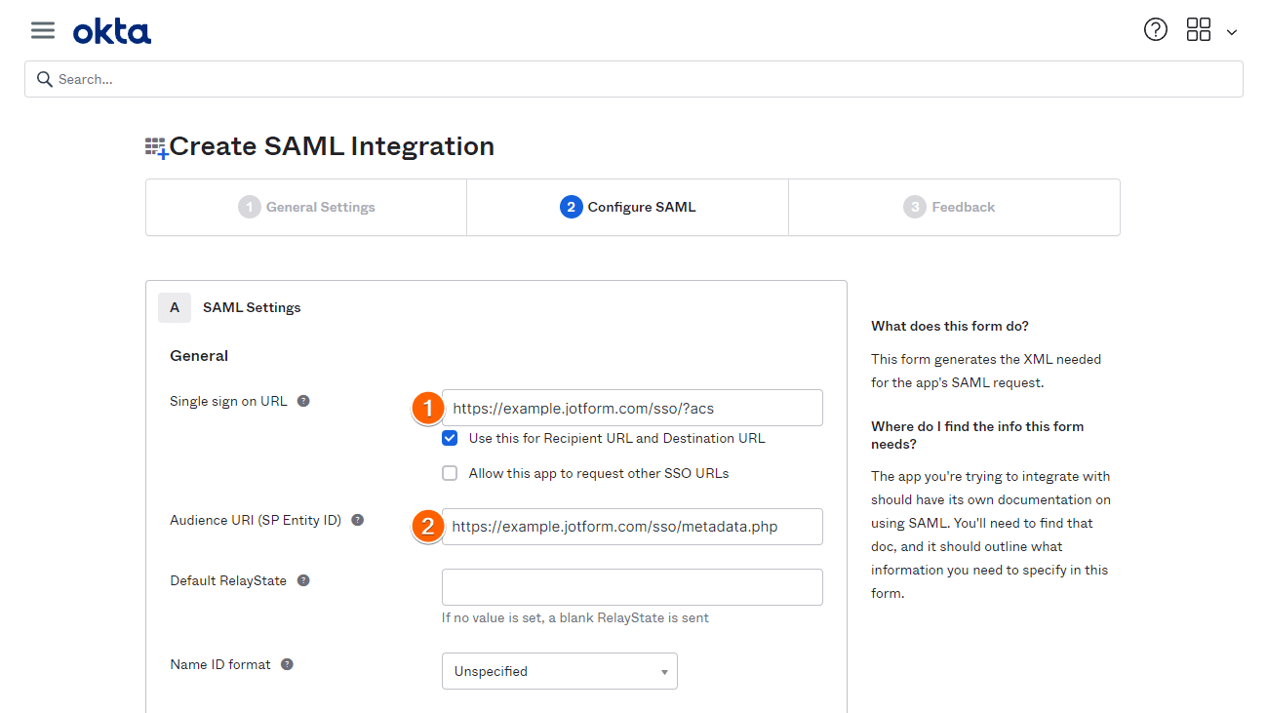Open the help question mark icon

1155,30
